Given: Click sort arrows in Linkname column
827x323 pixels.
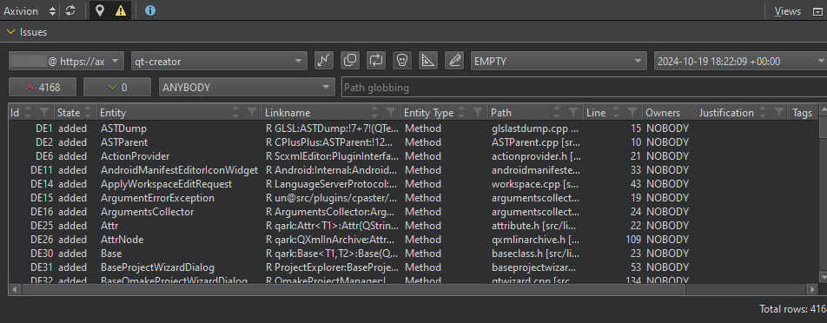Looking at the screenshot, I should point(374,112).
